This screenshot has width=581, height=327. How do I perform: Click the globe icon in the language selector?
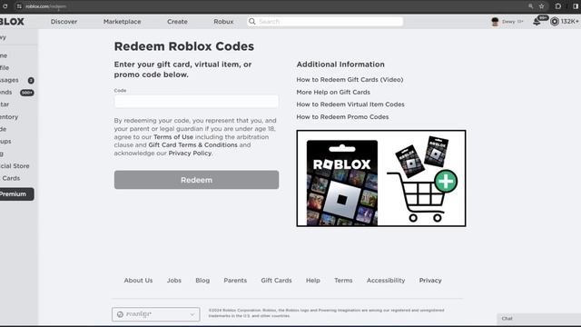click(x=120, y=314)
